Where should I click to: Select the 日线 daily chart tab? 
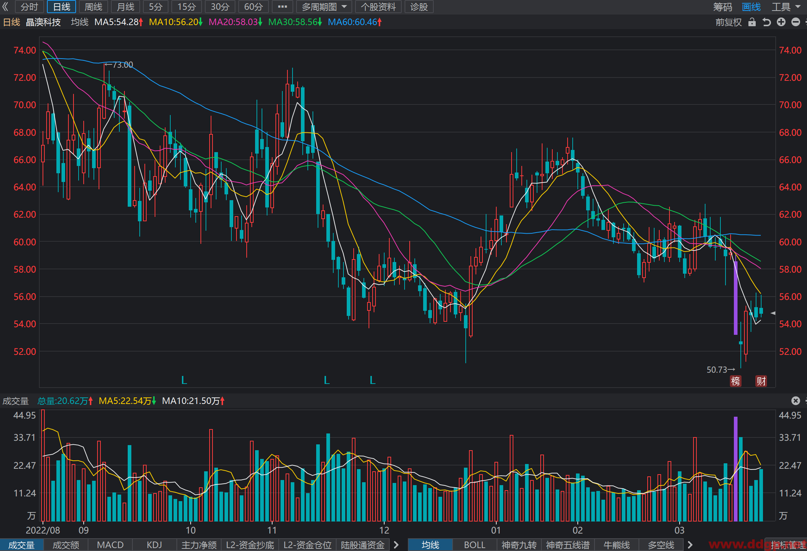click(x=61, y=7)
